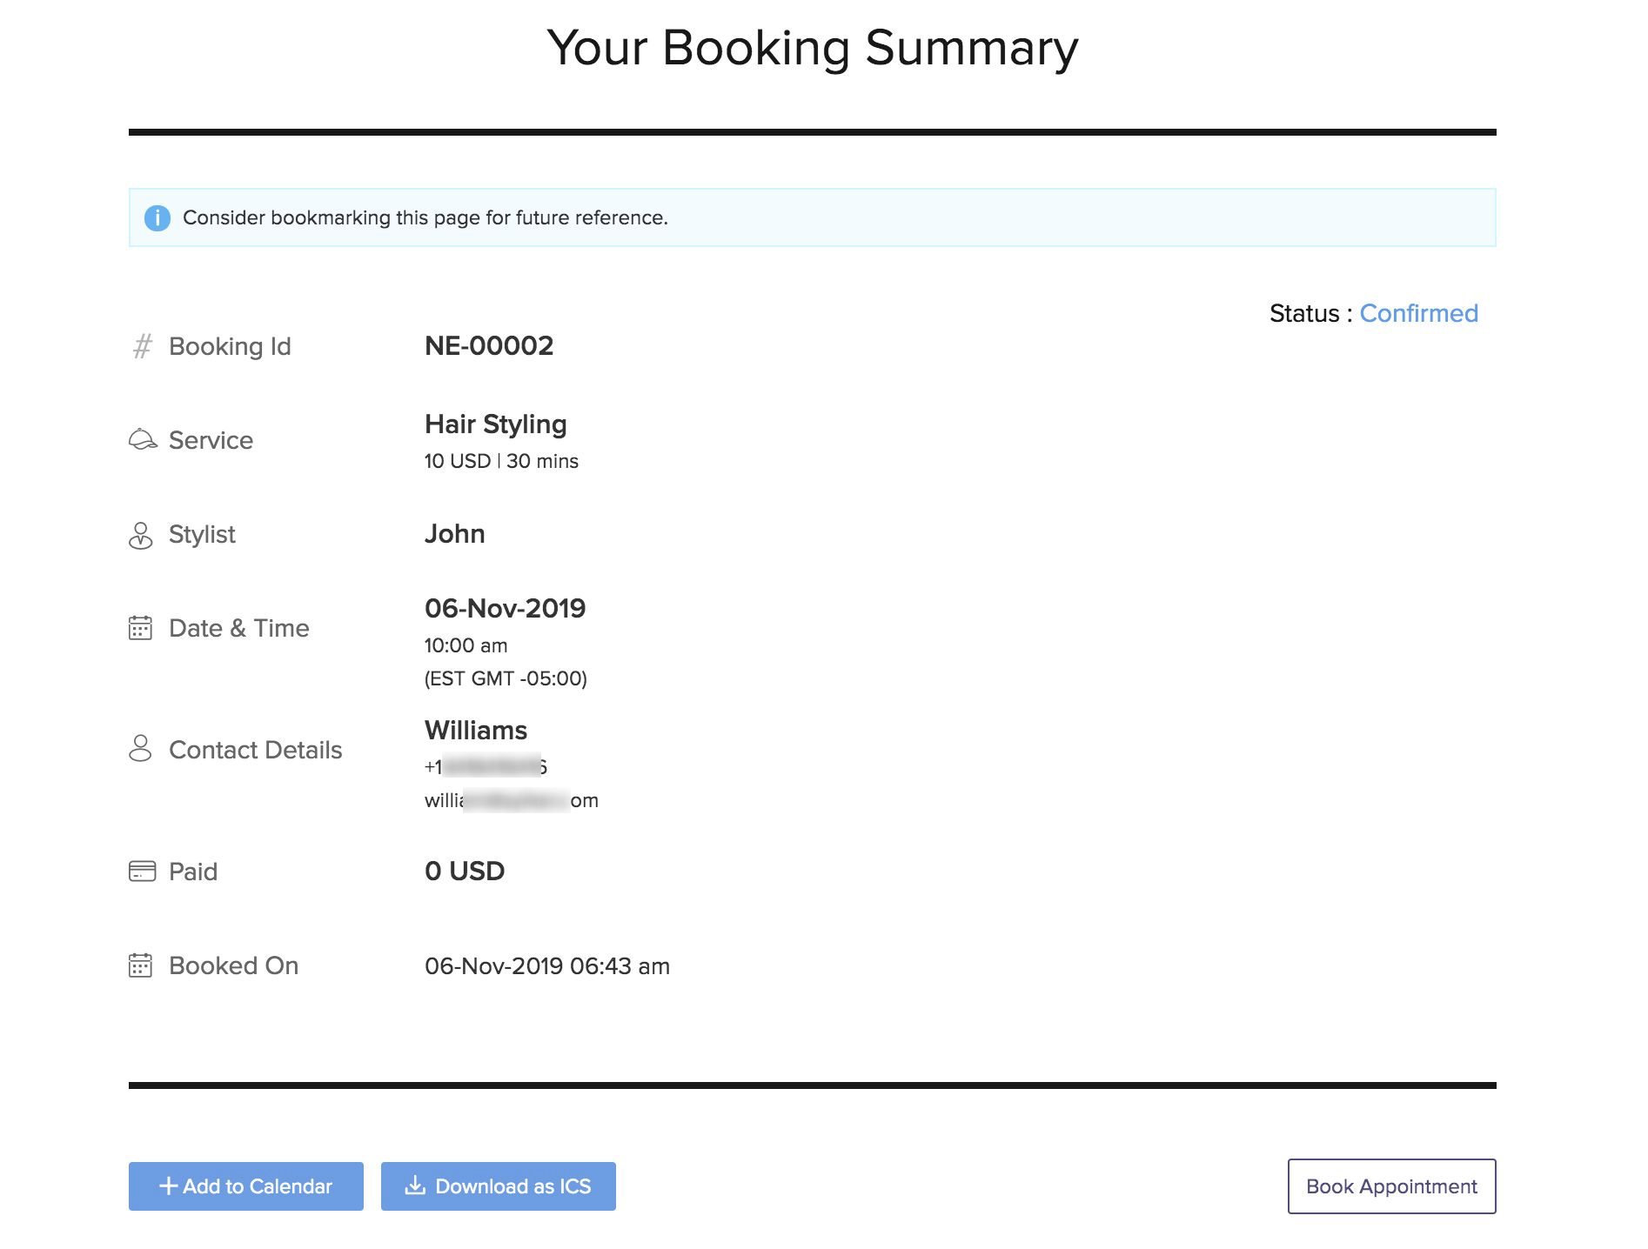This screenshot has height=1249, width=1648.
Task: Click the Download as ICS button
Action: (498, 1186)
